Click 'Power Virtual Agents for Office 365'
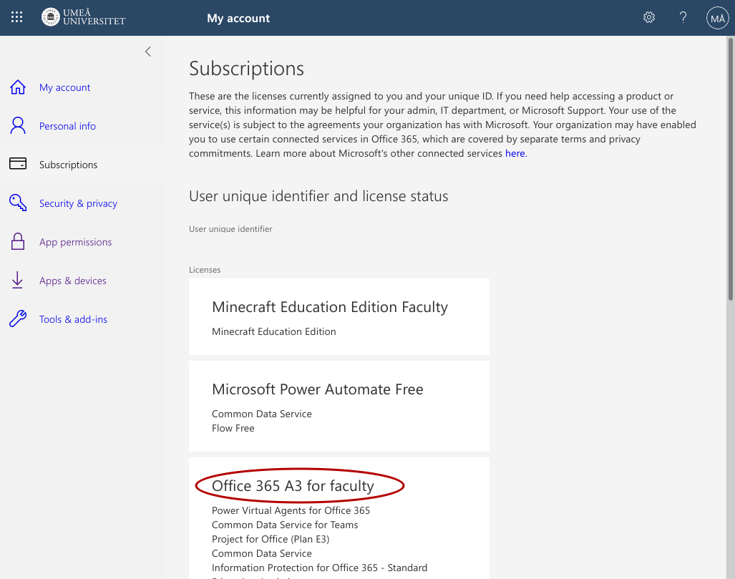 click(x=291, y=510)
